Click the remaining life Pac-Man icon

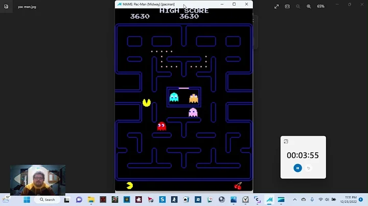tap(129, 186)
